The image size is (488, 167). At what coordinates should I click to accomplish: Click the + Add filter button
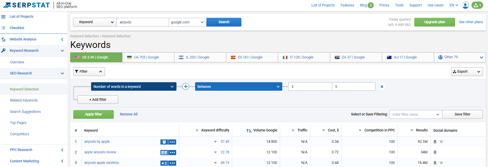click(x=98, y=99)
